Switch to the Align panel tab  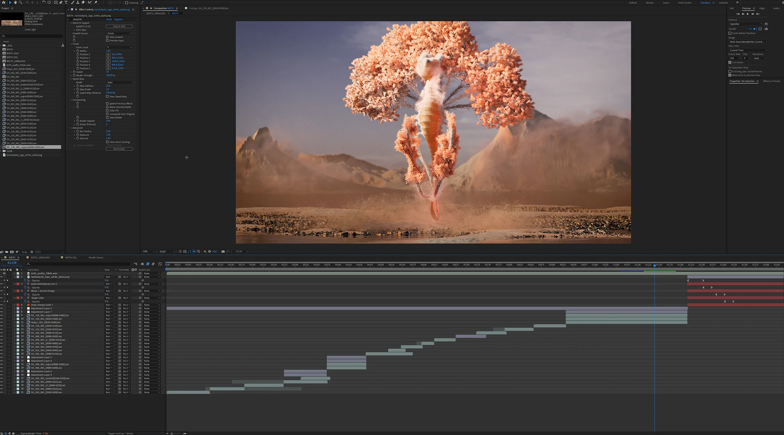(762, 8)
